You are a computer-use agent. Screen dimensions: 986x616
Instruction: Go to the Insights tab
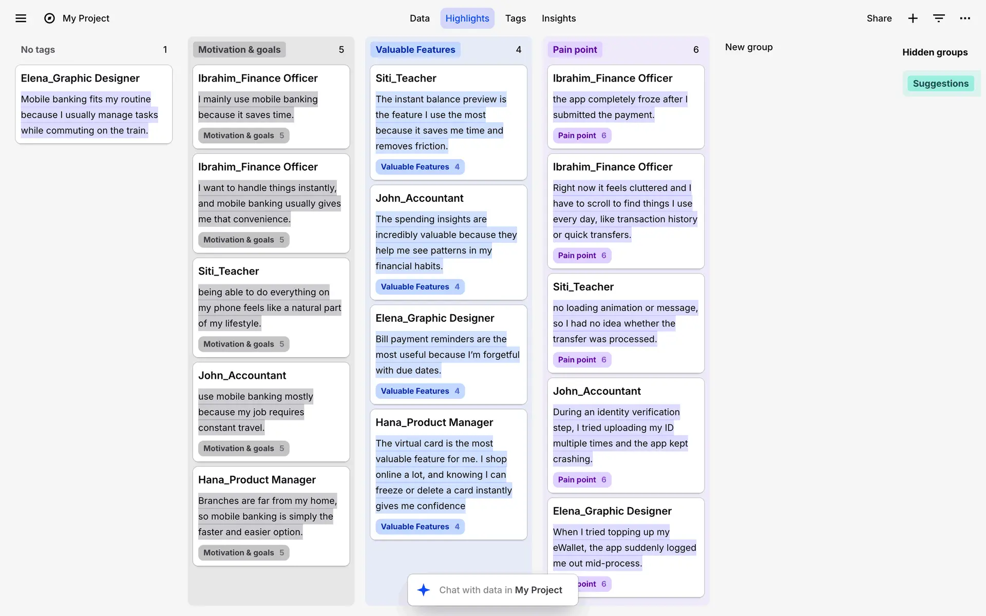[558, 18]
